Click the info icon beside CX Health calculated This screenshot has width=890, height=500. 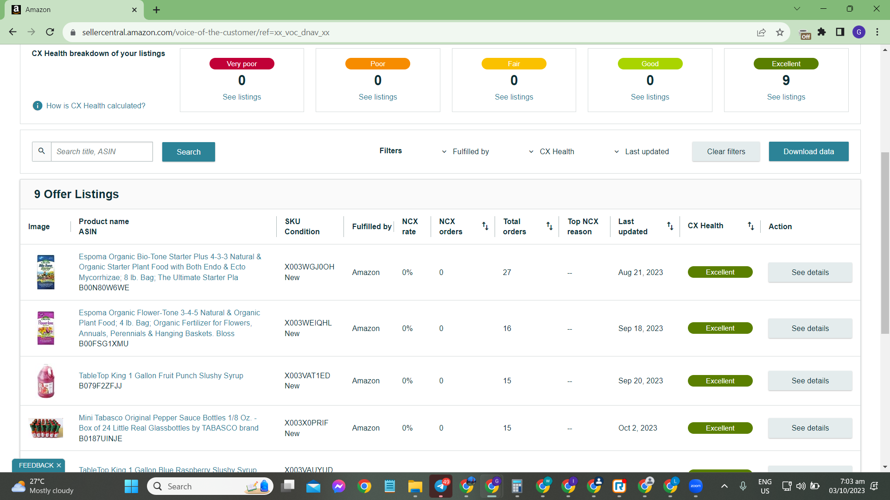tap(38, 106)
